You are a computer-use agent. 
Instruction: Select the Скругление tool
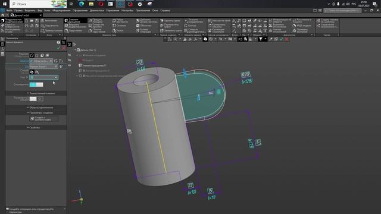pyautogui.click(x=74, y=31)
